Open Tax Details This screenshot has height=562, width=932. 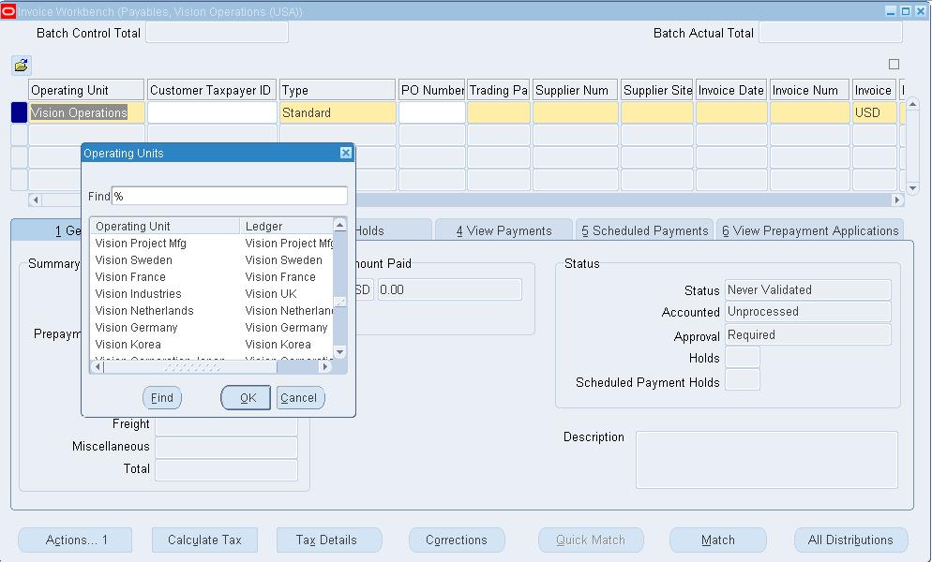[329, 540]
